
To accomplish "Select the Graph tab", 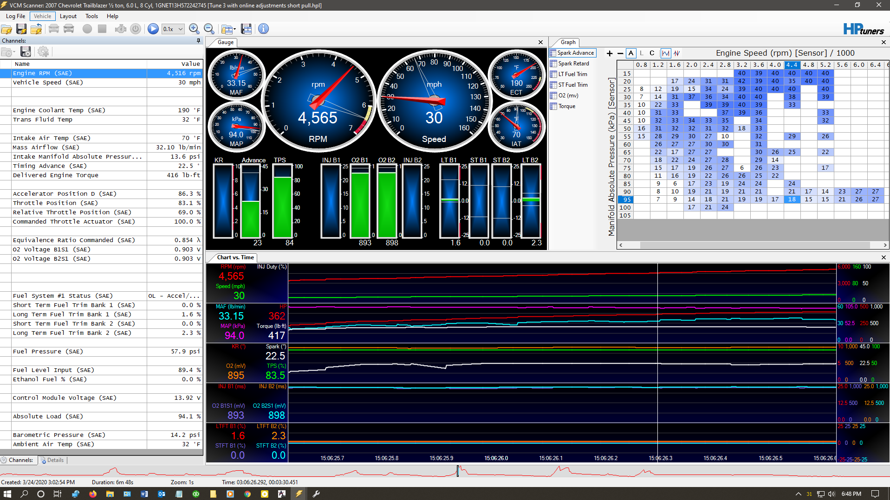I will [568, 42].
